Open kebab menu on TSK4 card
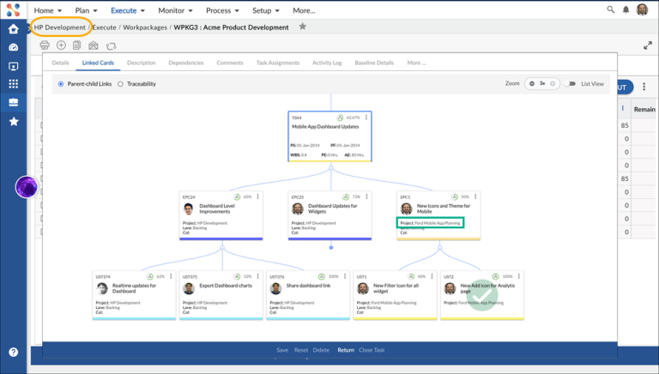659x374 pixels. coord(366,118)
